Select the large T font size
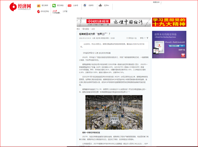Screen dimensions: 198x147 (147, 38)
